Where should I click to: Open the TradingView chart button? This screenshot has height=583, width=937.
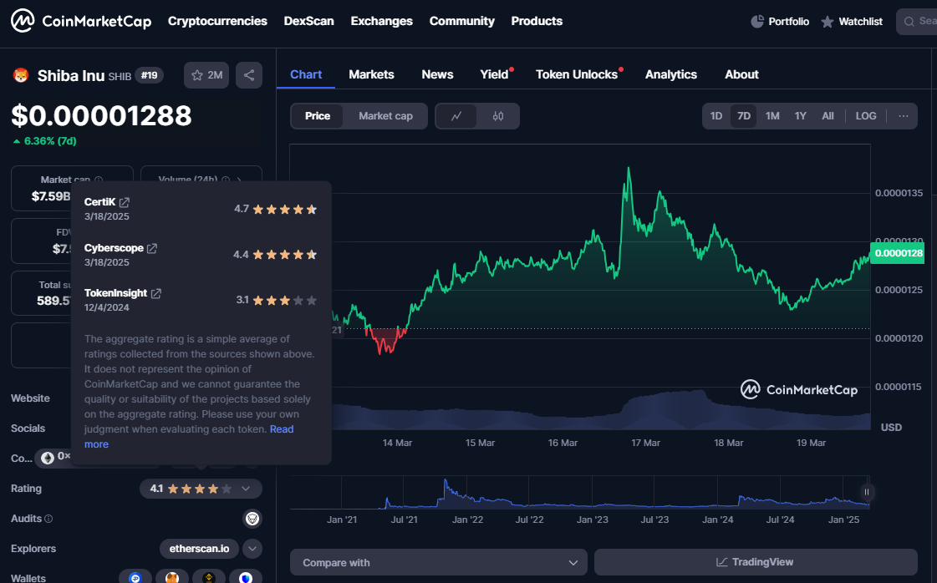(x=756, y=563)
